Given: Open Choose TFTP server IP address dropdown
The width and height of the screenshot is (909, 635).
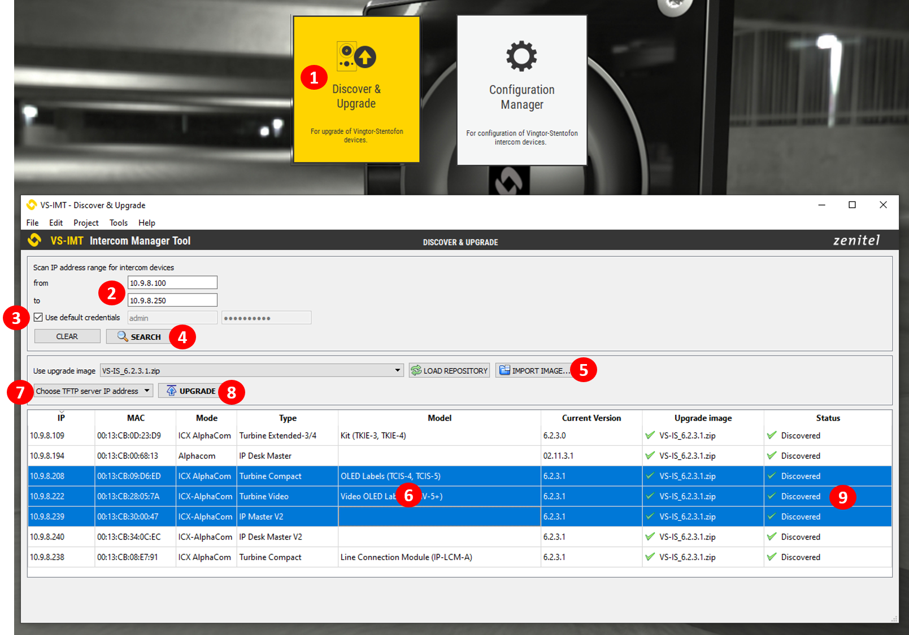Looking at the screenshot, I should [x=93, y=391].
